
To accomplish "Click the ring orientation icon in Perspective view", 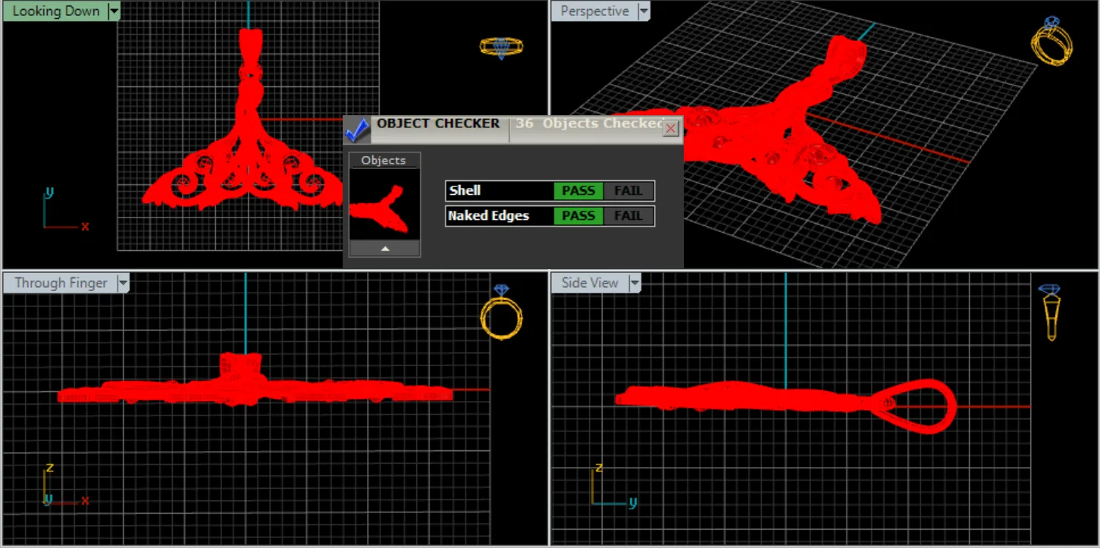I will (x=1051, y=41).
